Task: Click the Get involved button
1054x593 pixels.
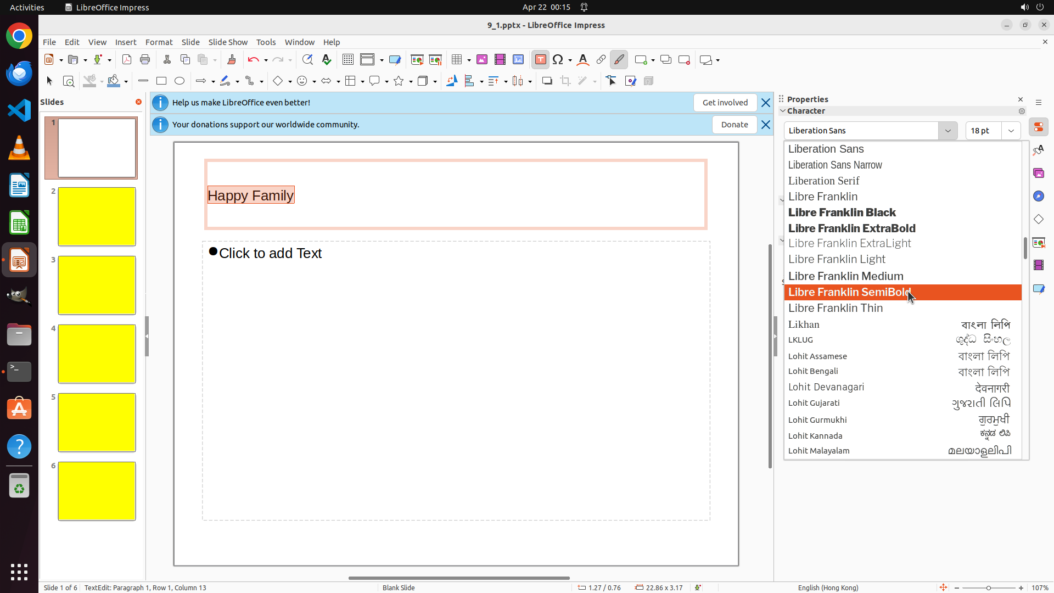Action: (x=725, y=103)
